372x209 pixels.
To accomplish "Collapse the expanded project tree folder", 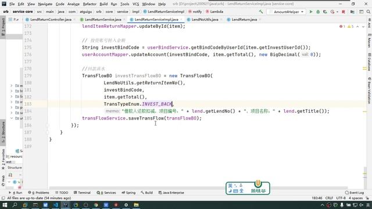I will [12, 118].
